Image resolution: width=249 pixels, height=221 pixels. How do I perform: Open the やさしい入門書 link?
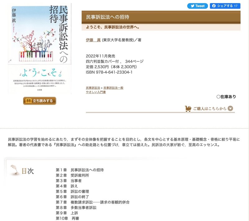(96, 92)
